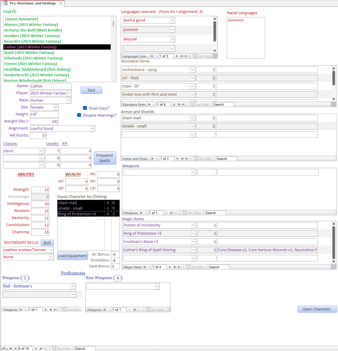Toggle the Disable Warnings? checkbox
This screenshot has width=338, height=351.
(x=79, y=115)
